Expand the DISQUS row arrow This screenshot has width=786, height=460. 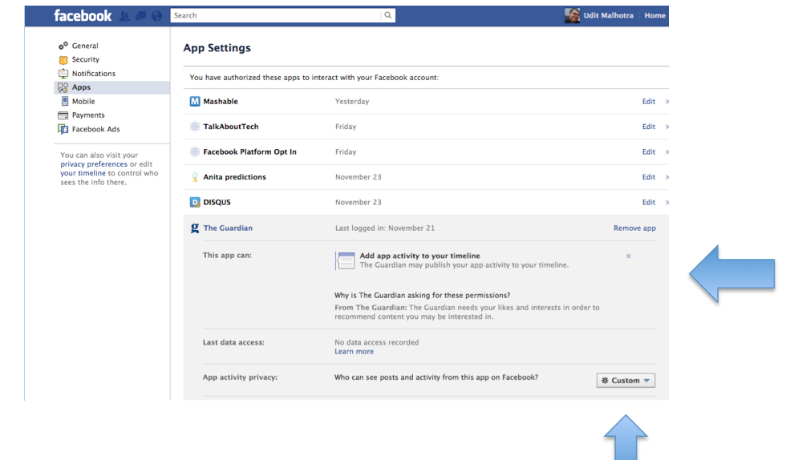coord(667,203)
